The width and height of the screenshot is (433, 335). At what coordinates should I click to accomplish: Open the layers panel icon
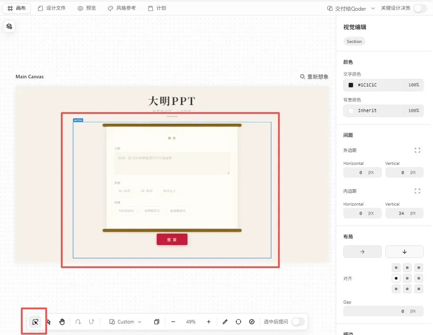click(x=9, y=27)
